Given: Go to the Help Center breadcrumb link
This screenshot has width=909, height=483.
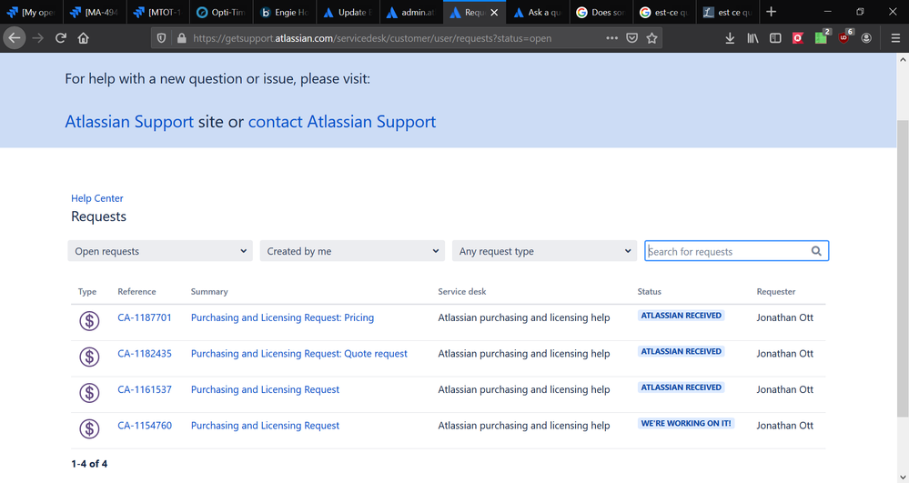Looking at the screenshot, I should pyautogui.click(x=96, y=198).
